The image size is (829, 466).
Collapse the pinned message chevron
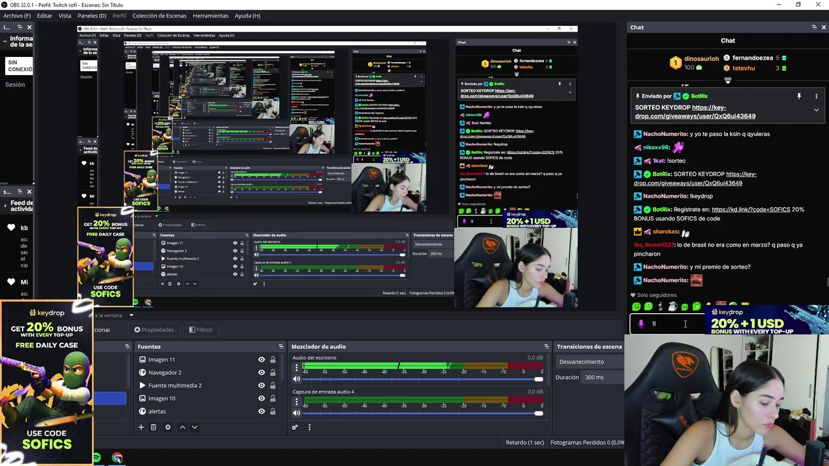click(x=816, y=110)
